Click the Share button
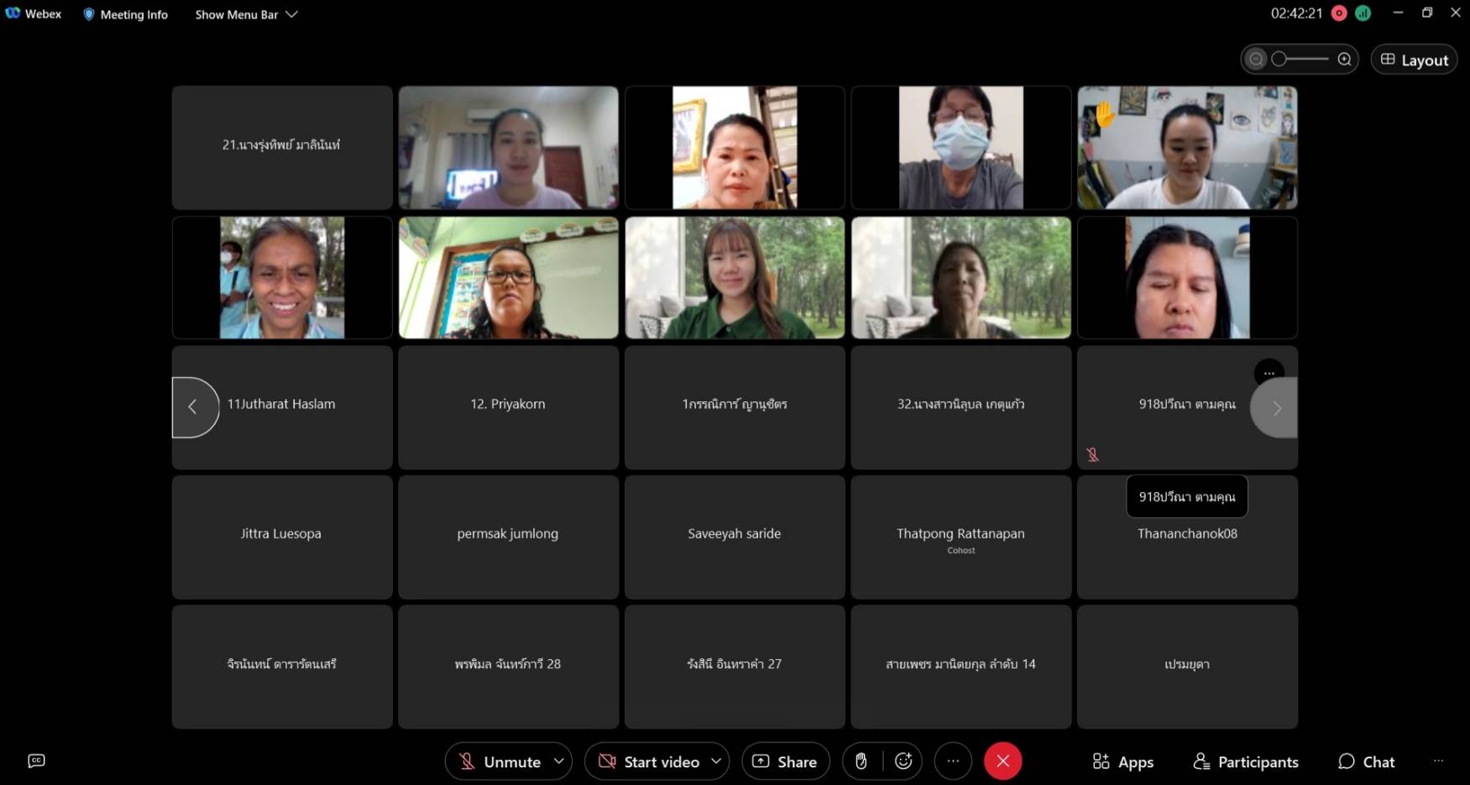The image size is (1470, 785). [x=785, y=761]
